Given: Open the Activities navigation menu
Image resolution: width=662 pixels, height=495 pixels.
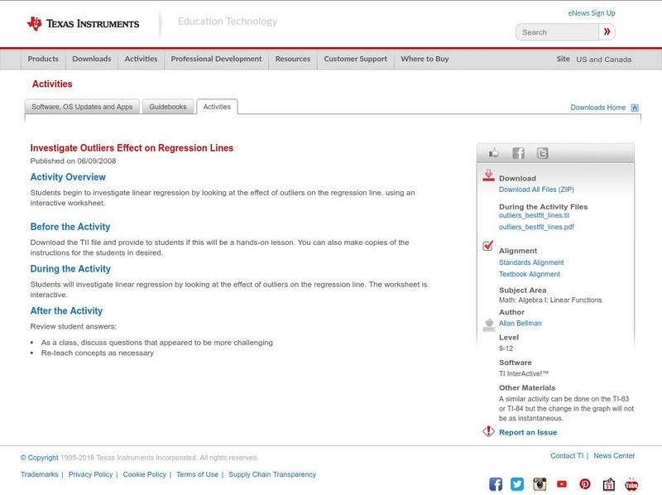Looking at the screenshot, I should 141,59.
